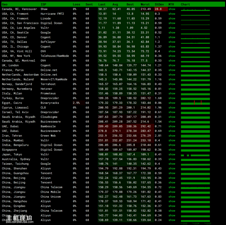Click 'Telehouse/RamNode' ISP cell
226x225 pixels.
point(55,56)
